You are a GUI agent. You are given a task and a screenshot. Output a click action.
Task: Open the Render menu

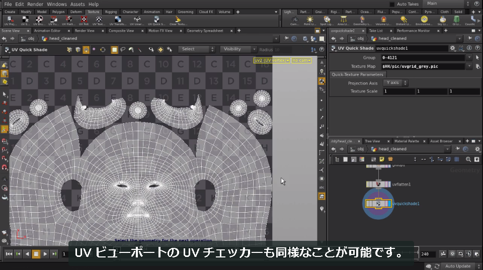(35, 4)
